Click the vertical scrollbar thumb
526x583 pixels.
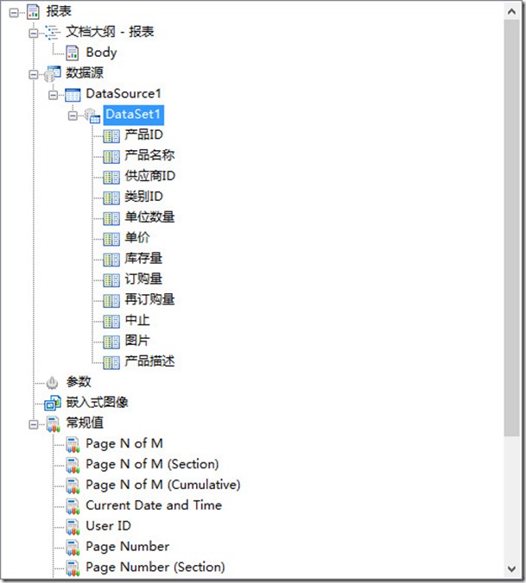(512, 228)
